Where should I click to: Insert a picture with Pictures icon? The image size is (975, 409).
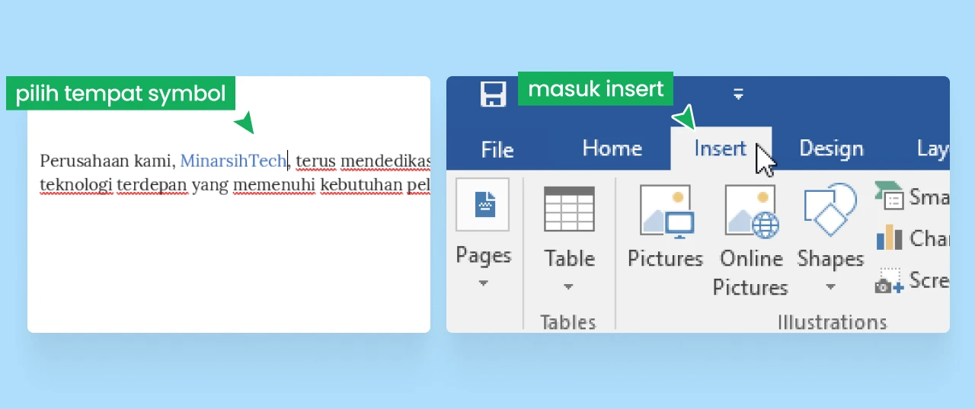coord(666,209)
